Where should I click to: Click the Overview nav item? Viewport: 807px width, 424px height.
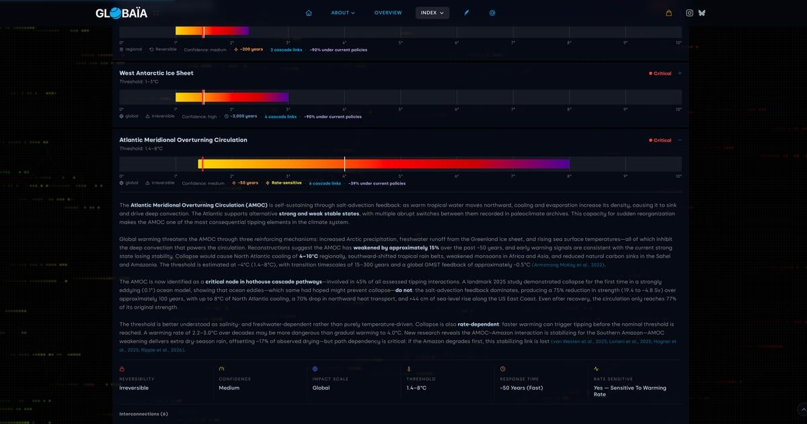[388, 13]
